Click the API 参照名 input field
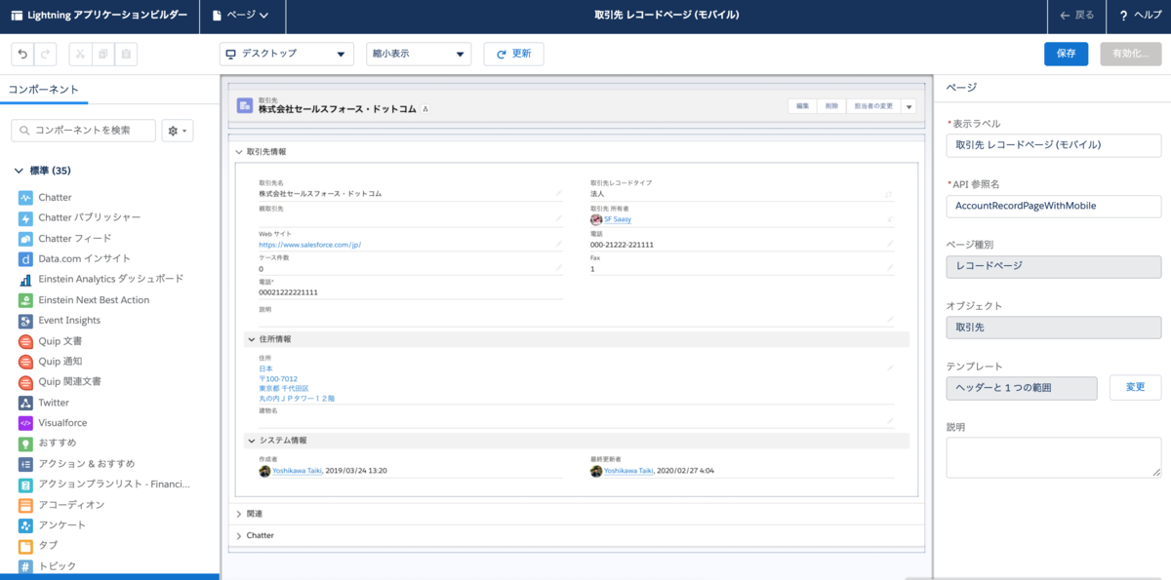The height and width of the screenshot is (580, 1171). click(1054, 207)
